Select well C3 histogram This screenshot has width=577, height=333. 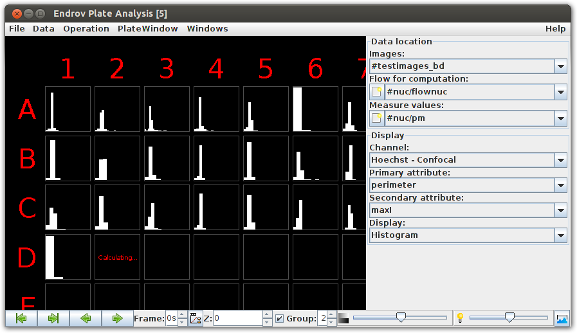167,208
